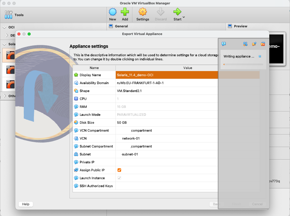Viewport: 290px width, 216px height.
Task: Cancel the Writing appliance progress
Action: (260, 56)
